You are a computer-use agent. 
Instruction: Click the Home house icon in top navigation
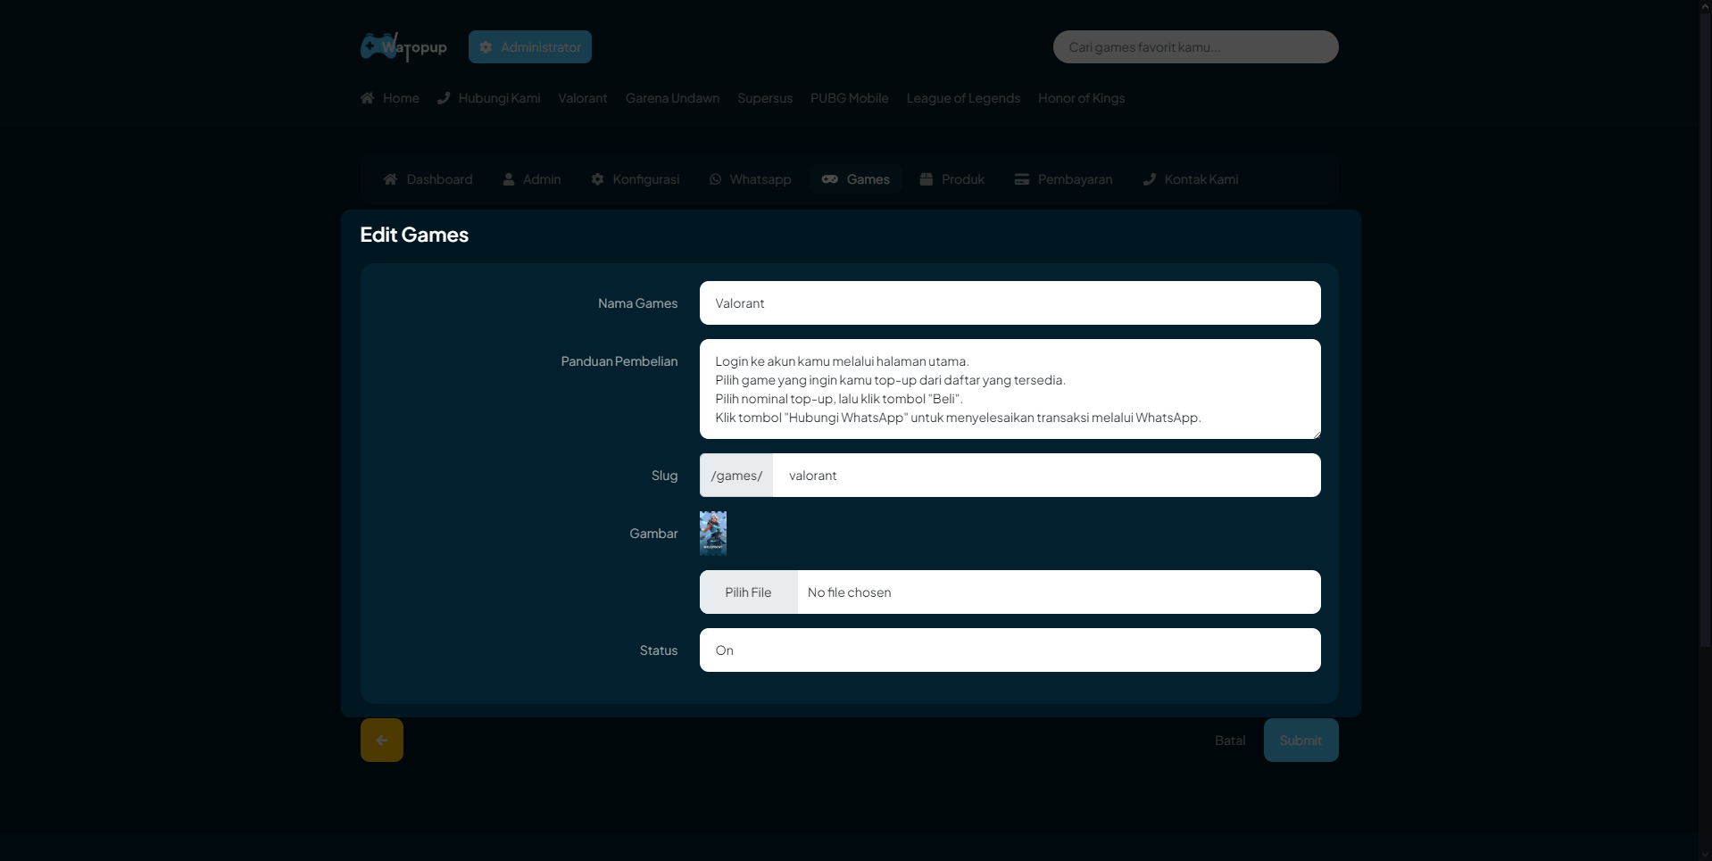367,98
